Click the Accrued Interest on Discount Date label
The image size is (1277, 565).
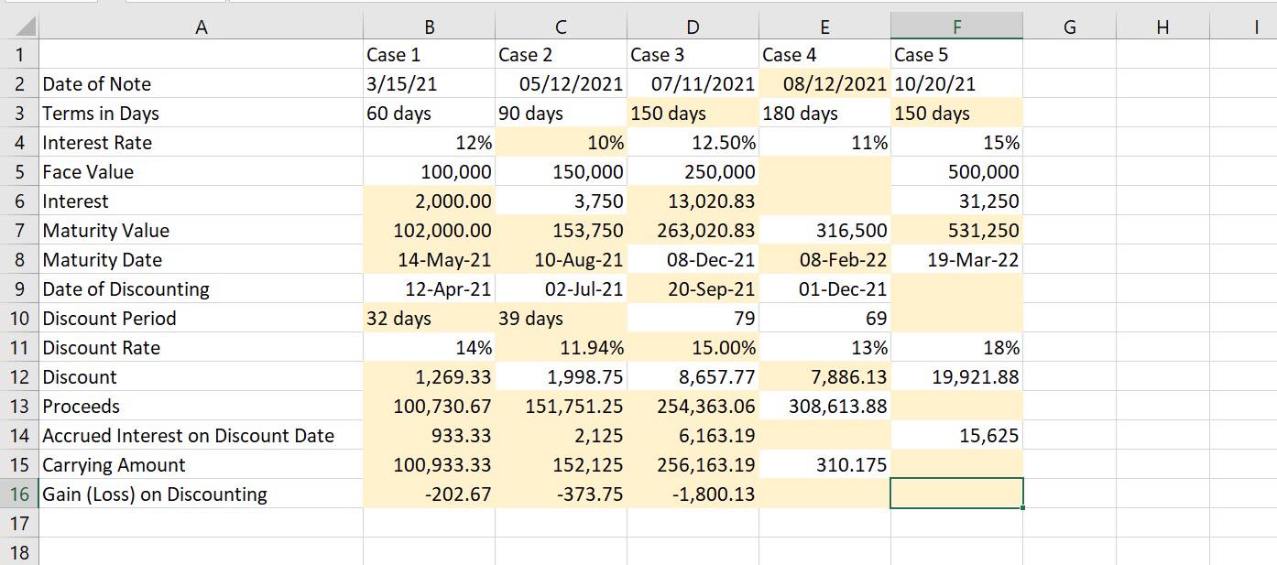[188, 436]
